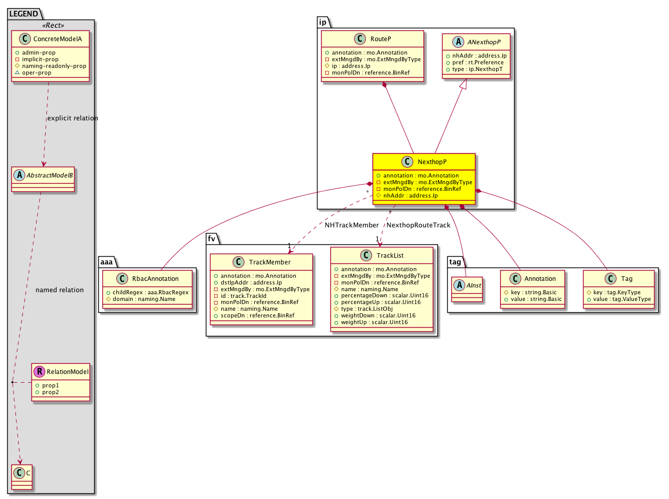Viewport: 669px width, 499px height.
Task: Click the A icon of ANexthopP class
Action: pos(458,42)
